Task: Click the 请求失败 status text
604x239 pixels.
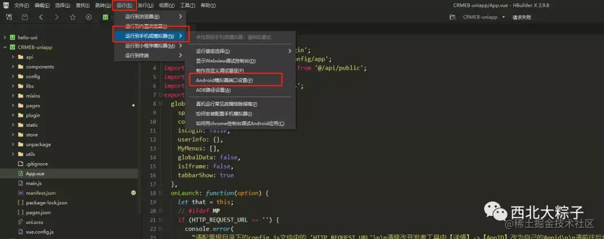Action: pos(522,17)
